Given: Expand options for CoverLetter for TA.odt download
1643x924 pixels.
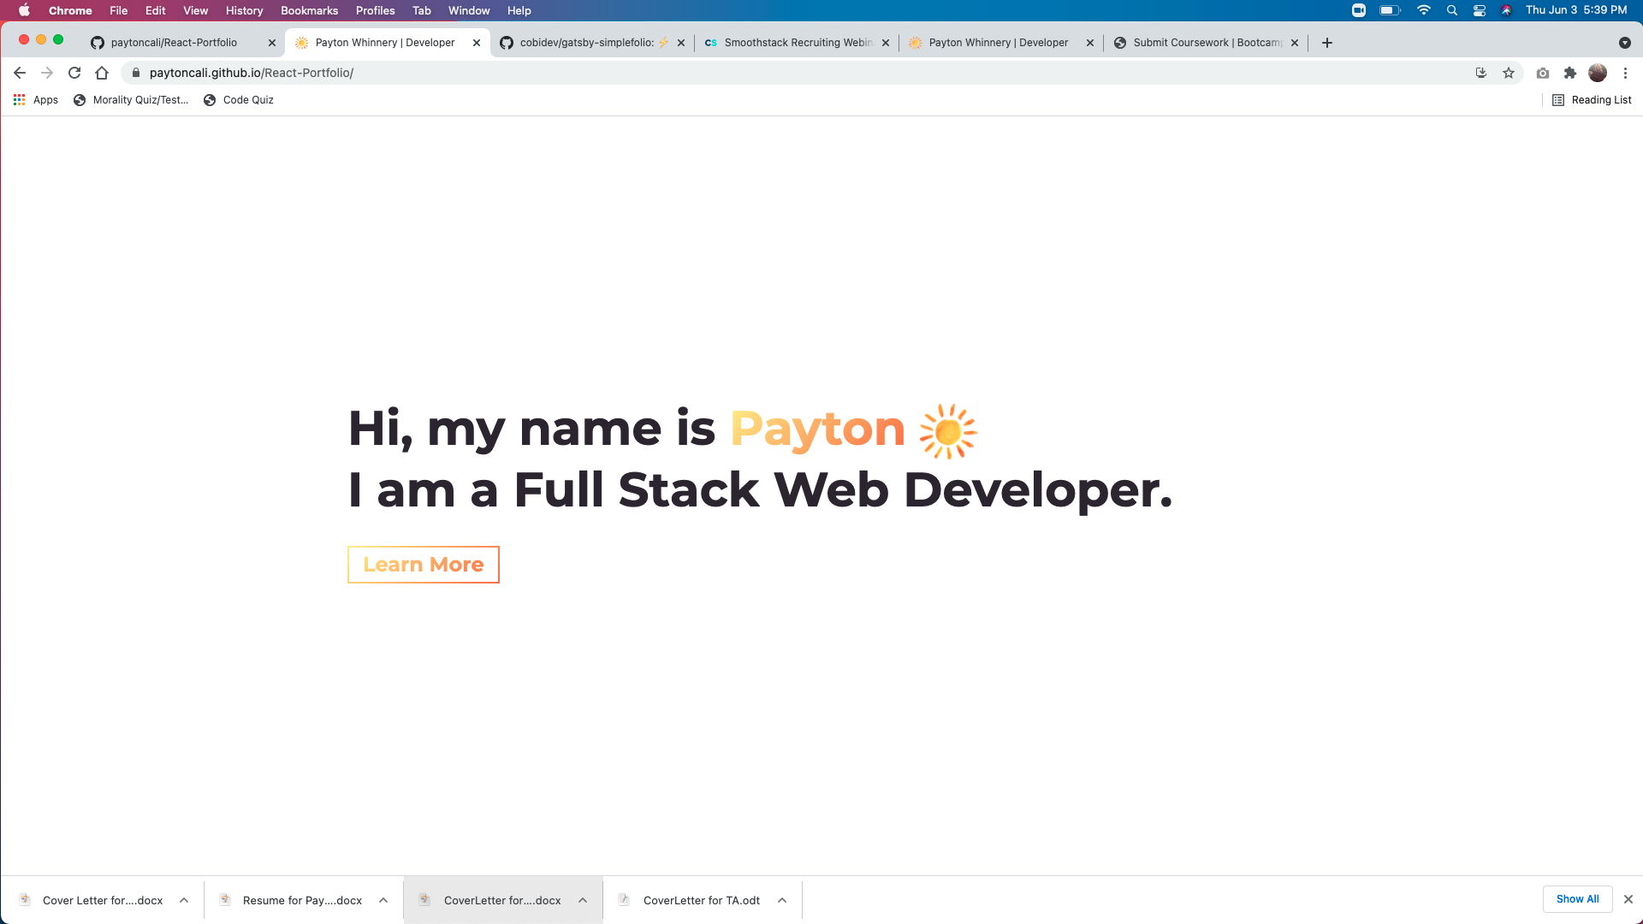Looking at the screenshot, I should (782, 900).
